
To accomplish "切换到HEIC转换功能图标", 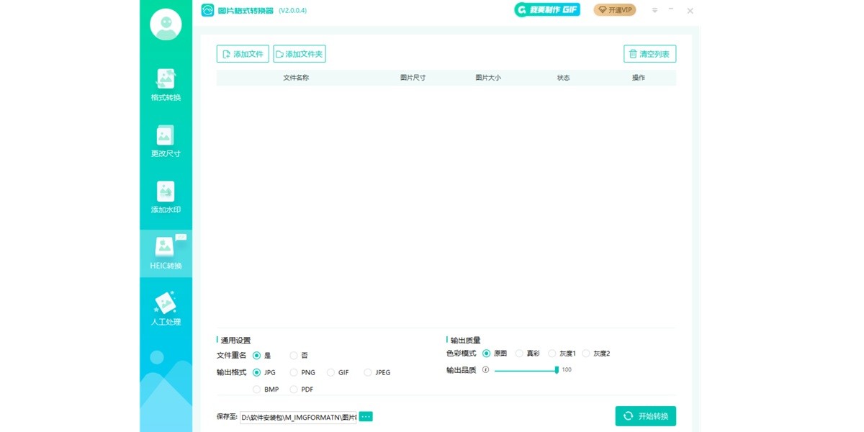I will [x=165, y=248].
